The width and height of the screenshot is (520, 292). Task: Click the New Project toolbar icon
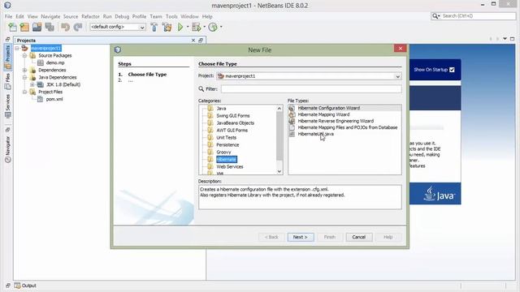[24, 27]
